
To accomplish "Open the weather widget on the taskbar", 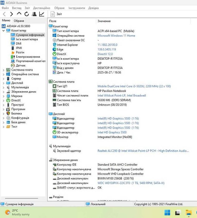I will click(17, 212).
